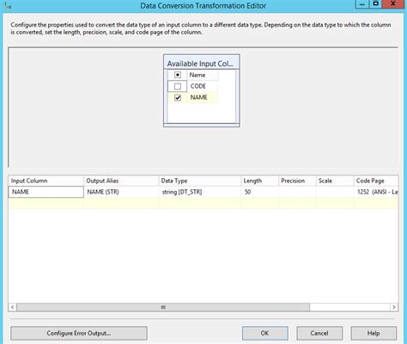Click the Available Input Col... title bar
The width and height of the screenshot is (407, 344).
pyautogui.click(x=202, y=64)
